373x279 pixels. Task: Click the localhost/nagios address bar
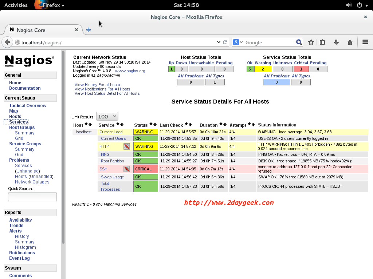(118, 43)
